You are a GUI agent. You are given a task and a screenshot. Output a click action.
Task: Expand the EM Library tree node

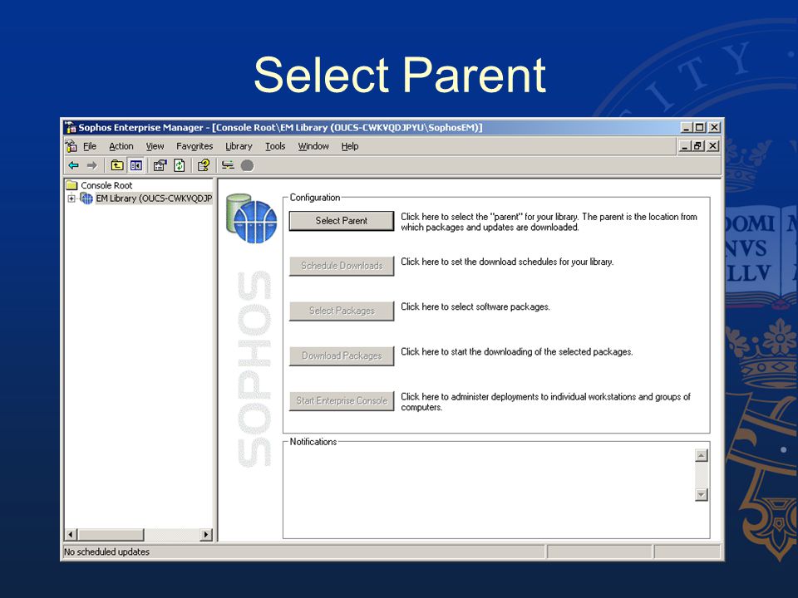tap(71, 199)
